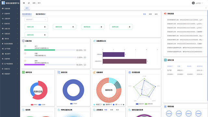Image resolution: width=208 pixels, height=117 pixels.
Task: Click the 设备状态 card header icon
Action: [x=23, y=41]
